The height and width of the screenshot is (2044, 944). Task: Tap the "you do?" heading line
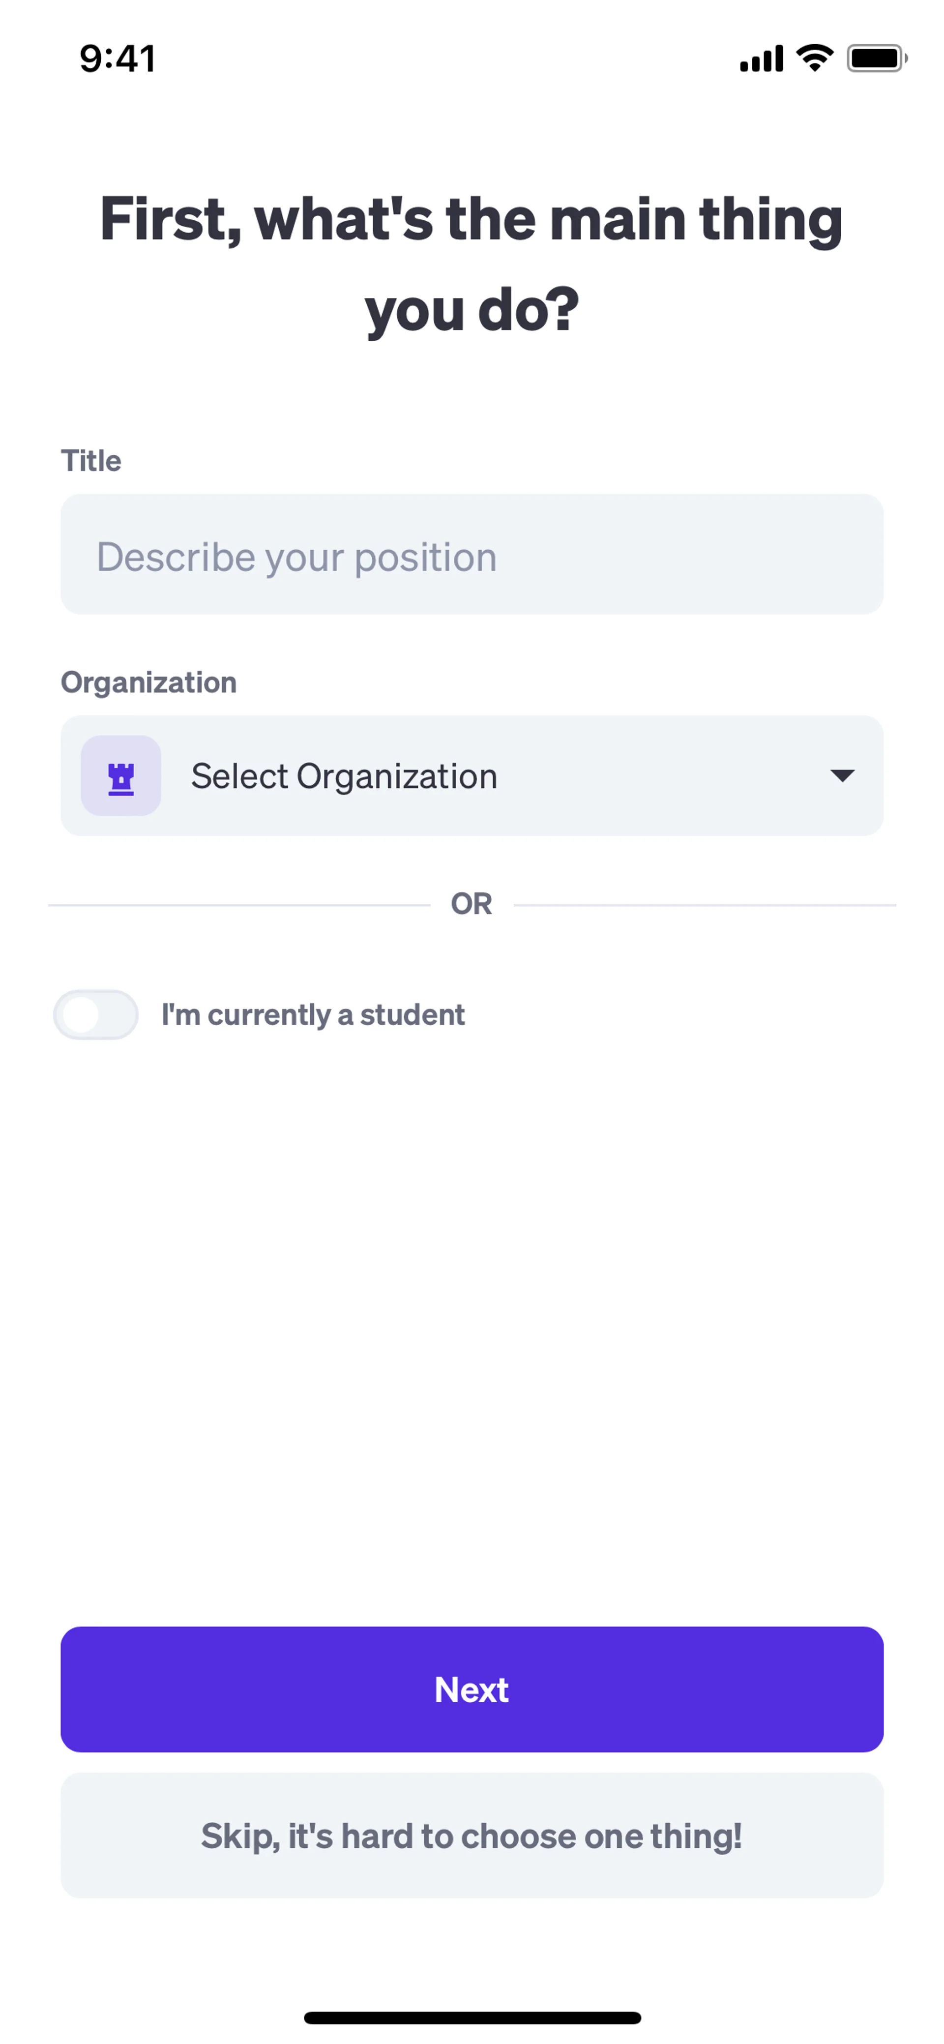pos(471,310)
